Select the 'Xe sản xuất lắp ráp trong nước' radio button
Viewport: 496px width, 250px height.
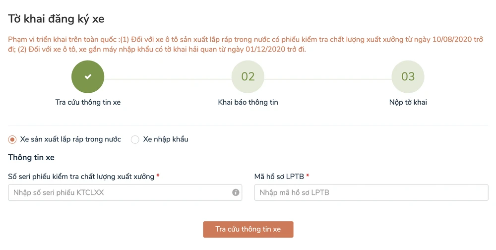pyautogui.click(x=12, y=139)
